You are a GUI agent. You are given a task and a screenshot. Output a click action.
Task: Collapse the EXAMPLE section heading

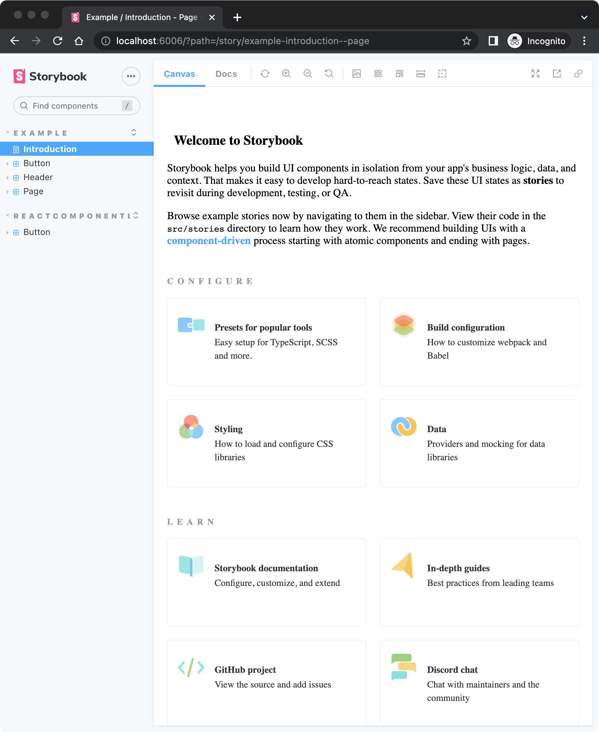coord(40,133)
